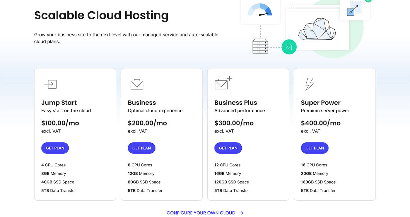This screenshot has height=217, width=410.
Task: Select the Jump Start plan title
Action: pyautogui.click(x=59, y=103)
